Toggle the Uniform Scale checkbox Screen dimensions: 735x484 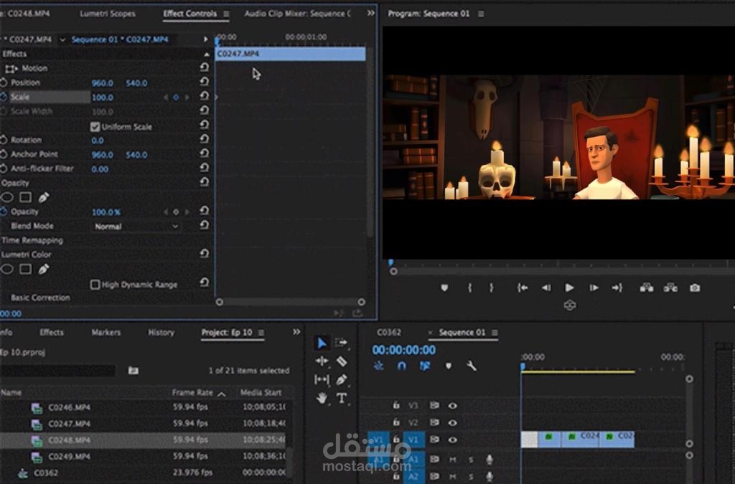point(95,127)
